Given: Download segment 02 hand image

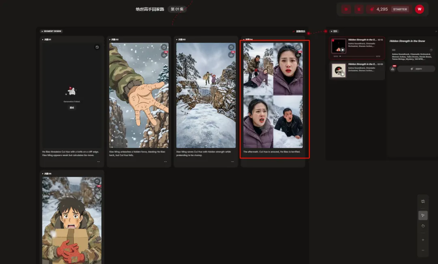Looking at the screenshot, I should 164,55.
